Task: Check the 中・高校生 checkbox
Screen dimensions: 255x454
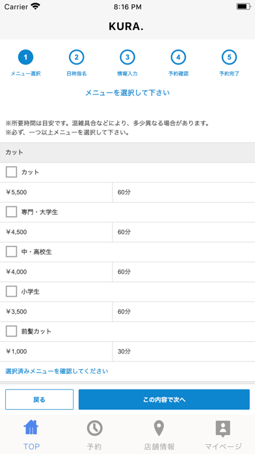Action: pyautogui.click(x=11, y=252)
